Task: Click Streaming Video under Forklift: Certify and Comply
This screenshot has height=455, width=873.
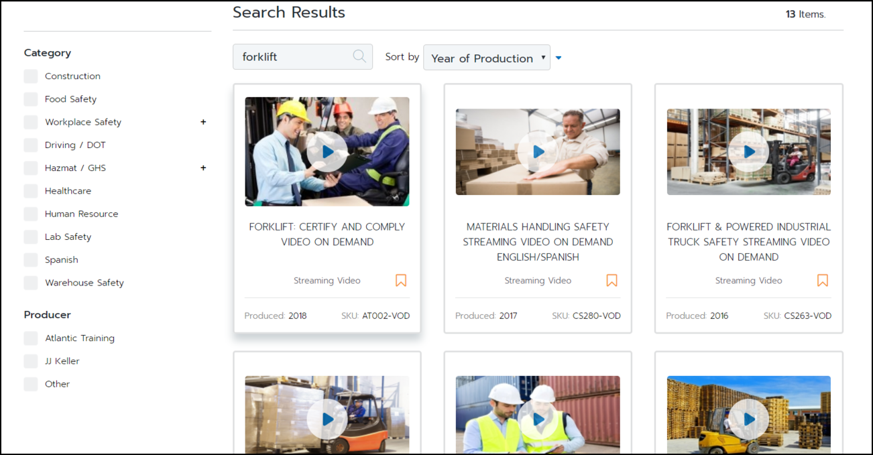Action: (327, 281)
